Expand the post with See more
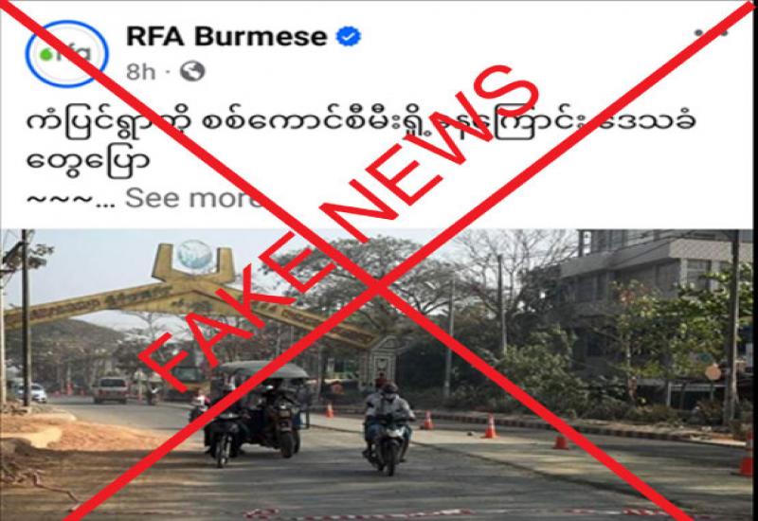 [x=193, y=198]
